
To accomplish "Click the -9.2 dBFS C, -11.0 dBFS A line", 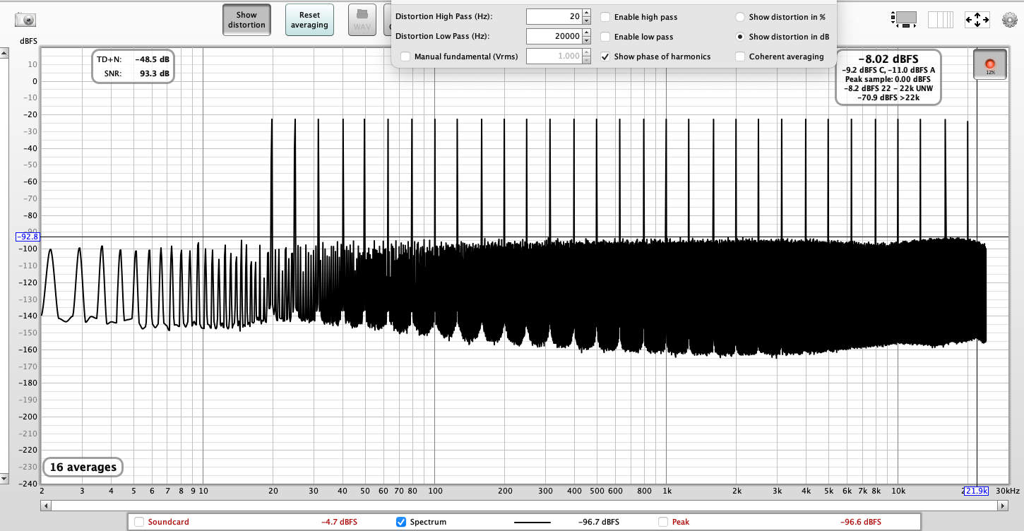I will tap(888, 70).
